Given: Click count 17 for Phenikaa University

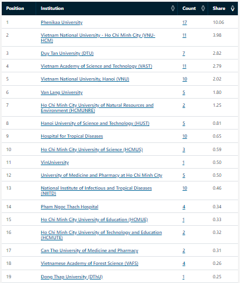Looking at the screenshot, I should coord(184,22).
